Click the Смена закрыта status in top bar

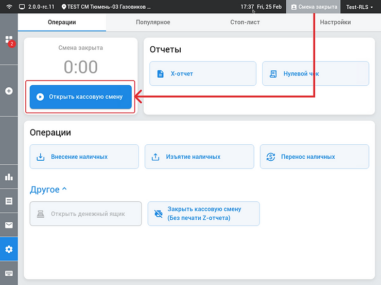[314, 7]
